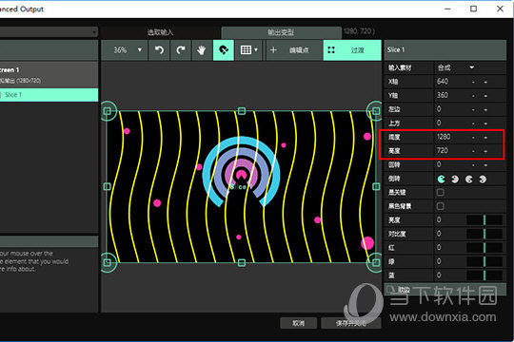Click the 绿 green channel slider
Image resolution: width=514 pixels, height=342 pixels.
[x=484, y=261]
